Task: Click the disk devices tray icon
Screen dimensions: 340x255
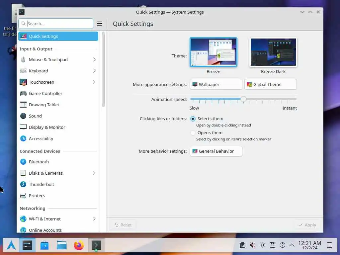Action: [x=273, y=245]
